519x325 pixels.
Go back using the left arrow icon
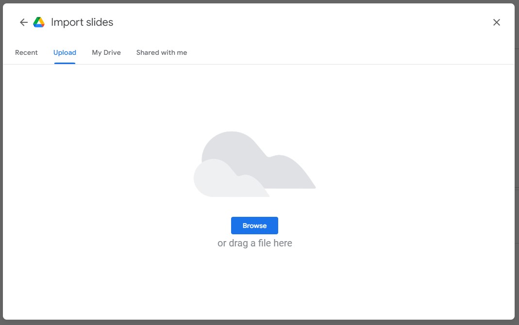coord(23,22)
